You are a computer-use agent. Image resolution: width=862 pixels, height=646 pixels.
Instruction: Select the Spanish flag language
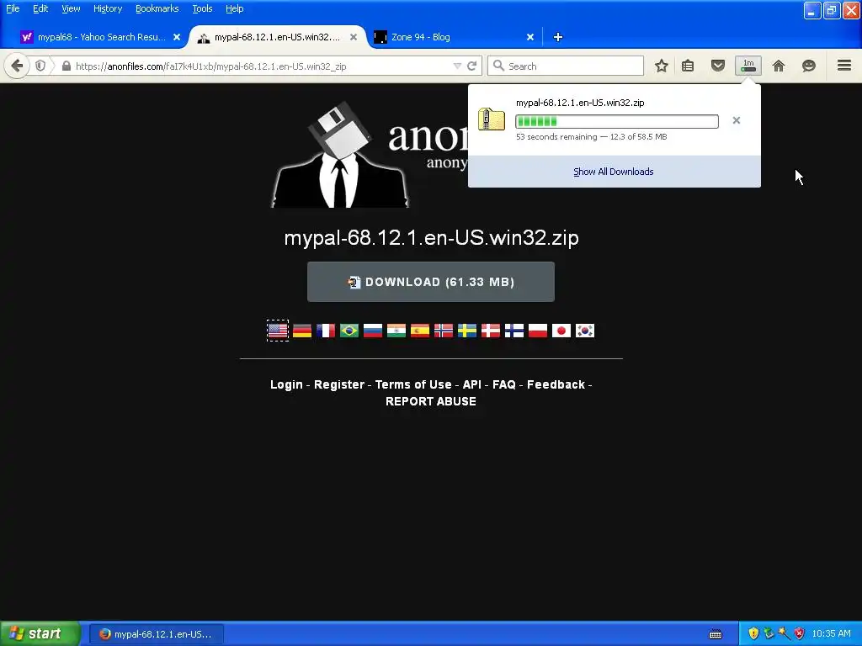click(x=420, y=331)
